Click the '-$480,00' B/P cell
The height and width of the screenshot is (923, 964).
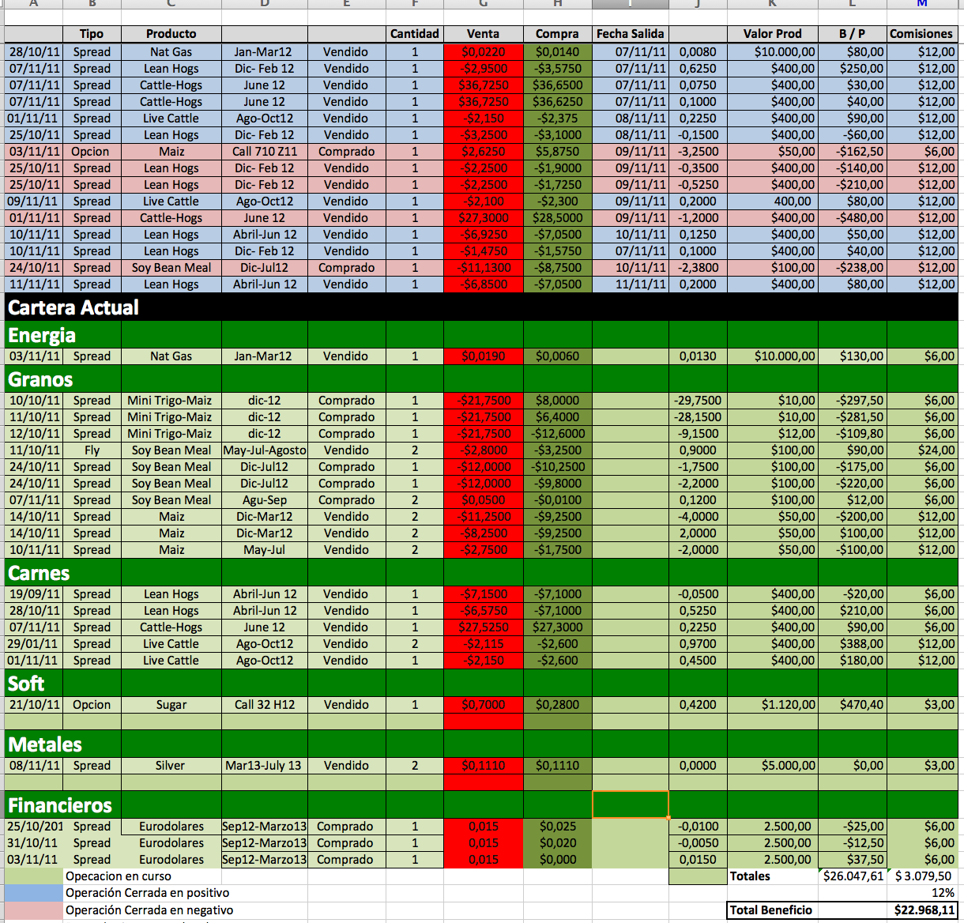(x=852, y=218)
